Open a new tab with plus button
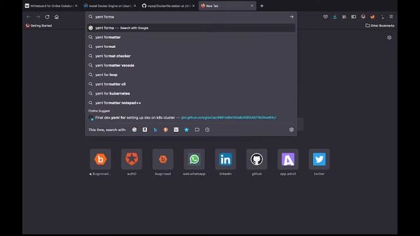420x236 pixels. (x=262, y=6)
